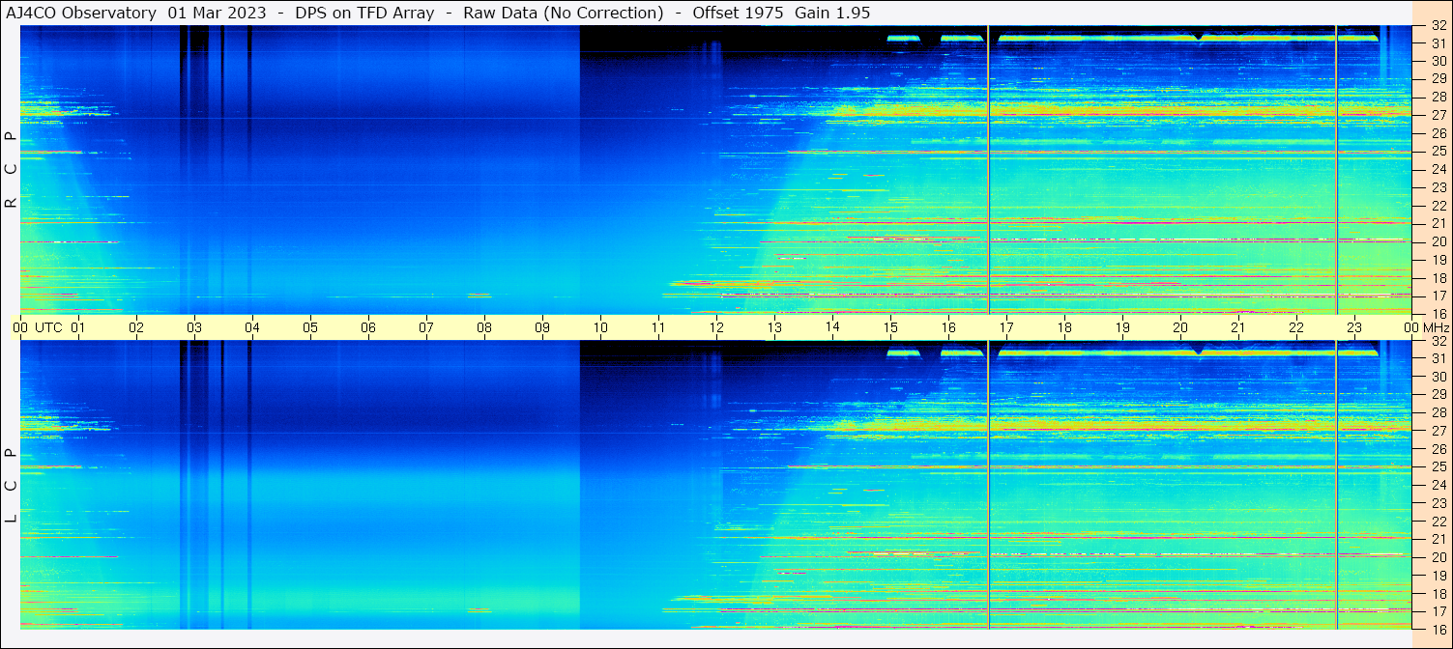Click the 20 MHz label beside the RCP plot
Screen dimensions: 1453x649
(x=1438, y=241)
